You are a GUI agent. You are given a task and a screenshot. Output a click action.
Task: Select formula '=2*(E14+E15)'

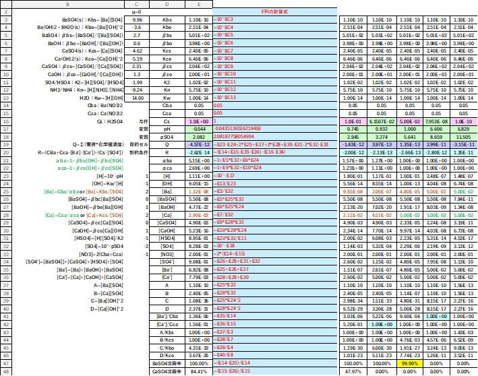point(274,253)
